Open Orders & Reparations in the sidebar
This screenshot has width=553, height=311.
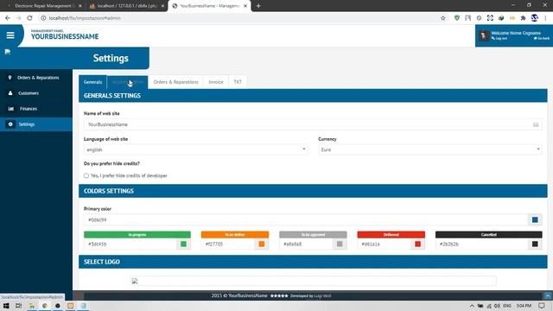tap(36, 78)
